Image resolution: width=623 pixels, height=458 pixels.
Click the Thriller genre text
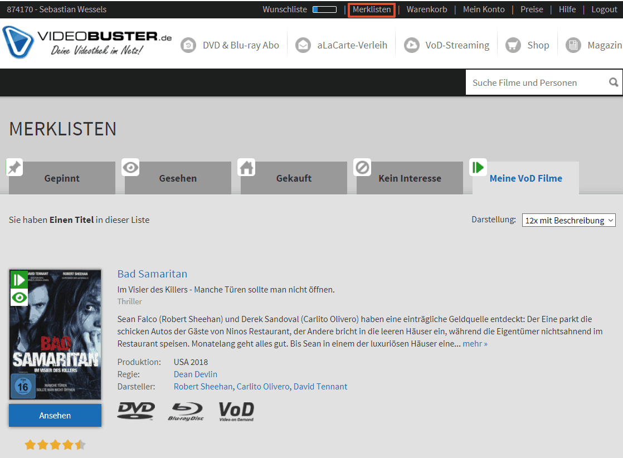point(129,301)
